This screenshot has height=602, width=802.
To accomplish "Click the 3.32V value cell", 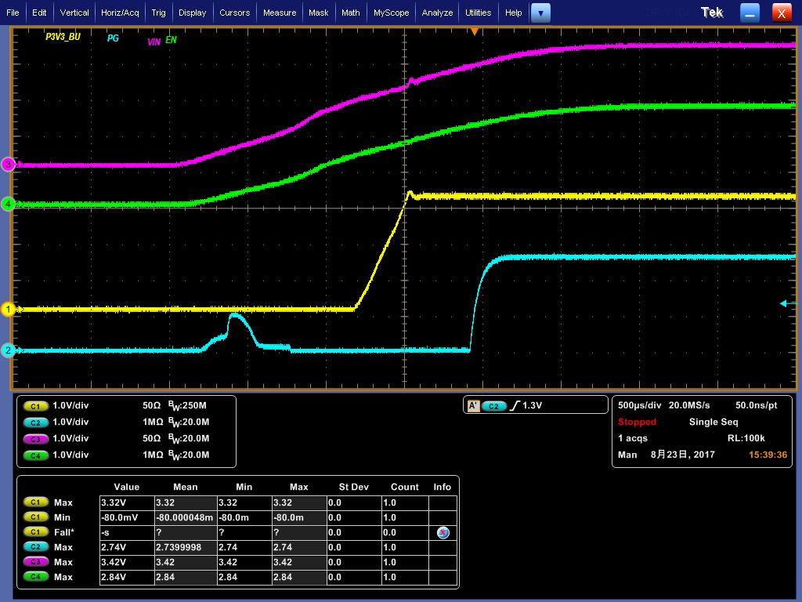I will [x=127, y=502].
